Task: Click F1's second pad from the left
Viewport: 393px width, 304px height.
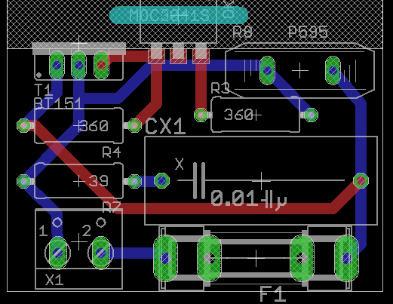Action: pos(209,258)
